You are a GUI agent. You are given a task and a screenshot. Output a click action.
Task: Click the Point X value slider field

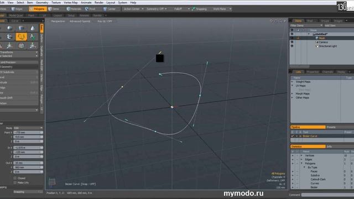tap(28, 133)
